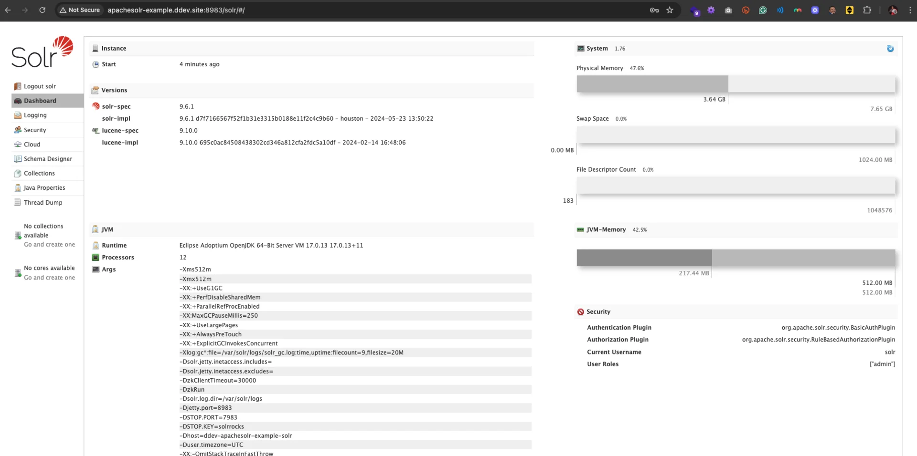
Task: Open the Thread Dump menu item
Action: point(48,202)
